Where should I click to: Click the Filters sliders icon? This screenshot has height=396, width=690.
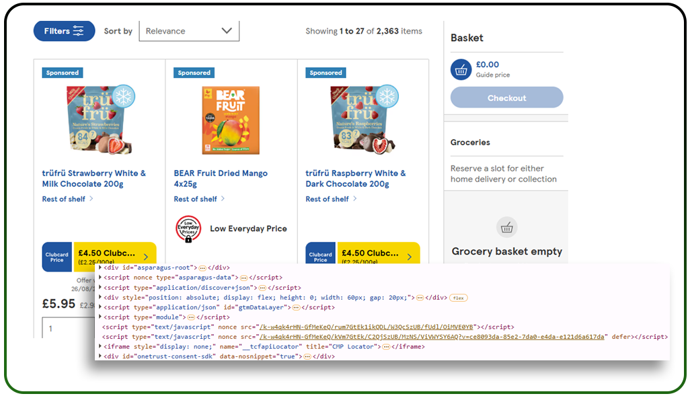coord(79,31)
